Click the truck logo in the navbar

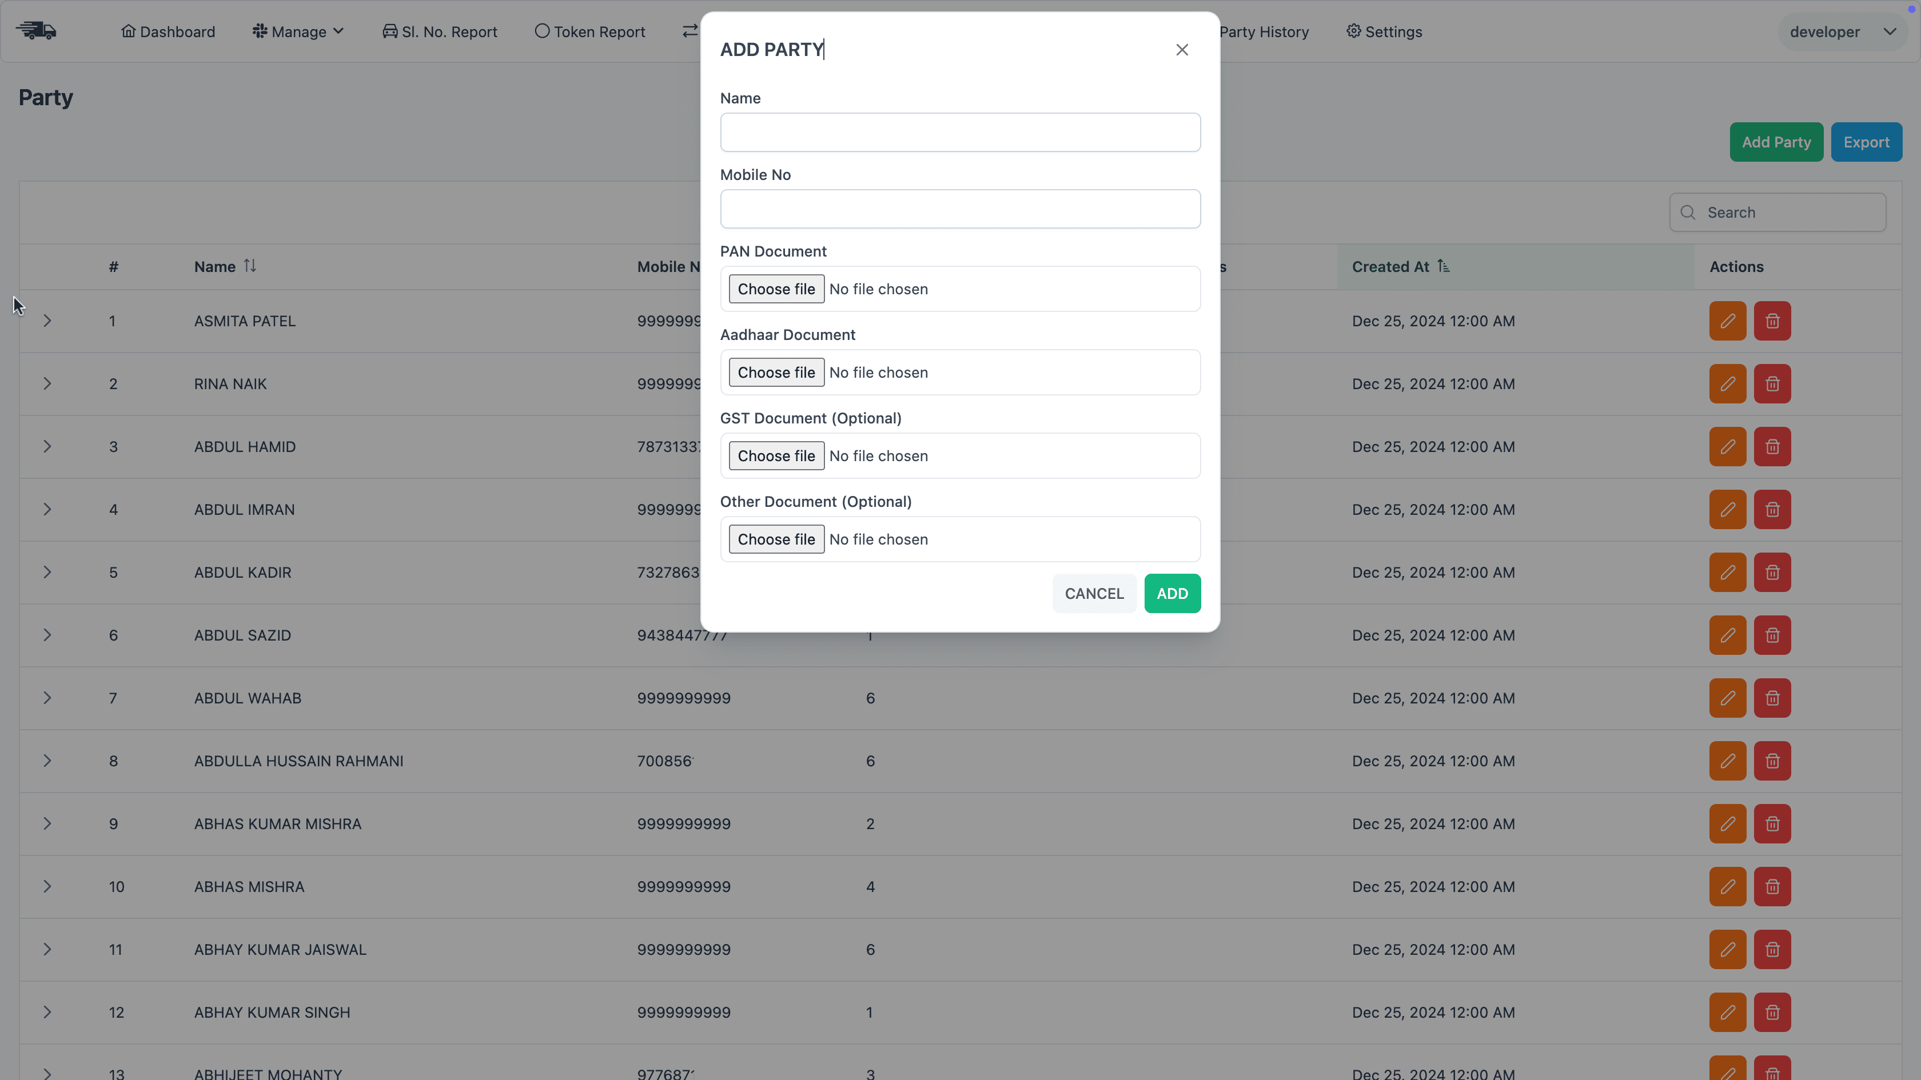pyautogui.click(x=37, y=31)
